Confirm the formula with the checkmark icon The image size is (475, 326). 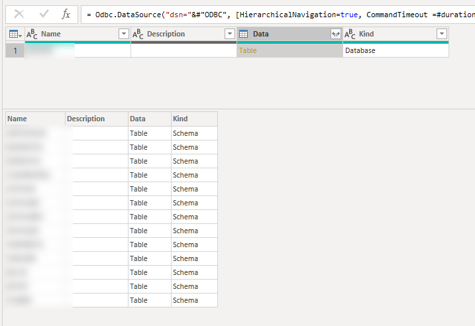click(44, 14)
